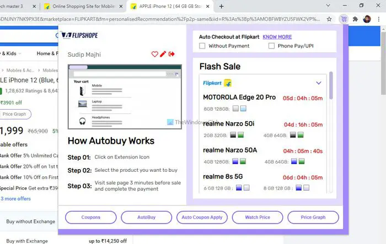Viewport: 386px width, 244px height.
Task: Select blue swatch for realme 8s 8 GB 128 GB
Action: 299,188
